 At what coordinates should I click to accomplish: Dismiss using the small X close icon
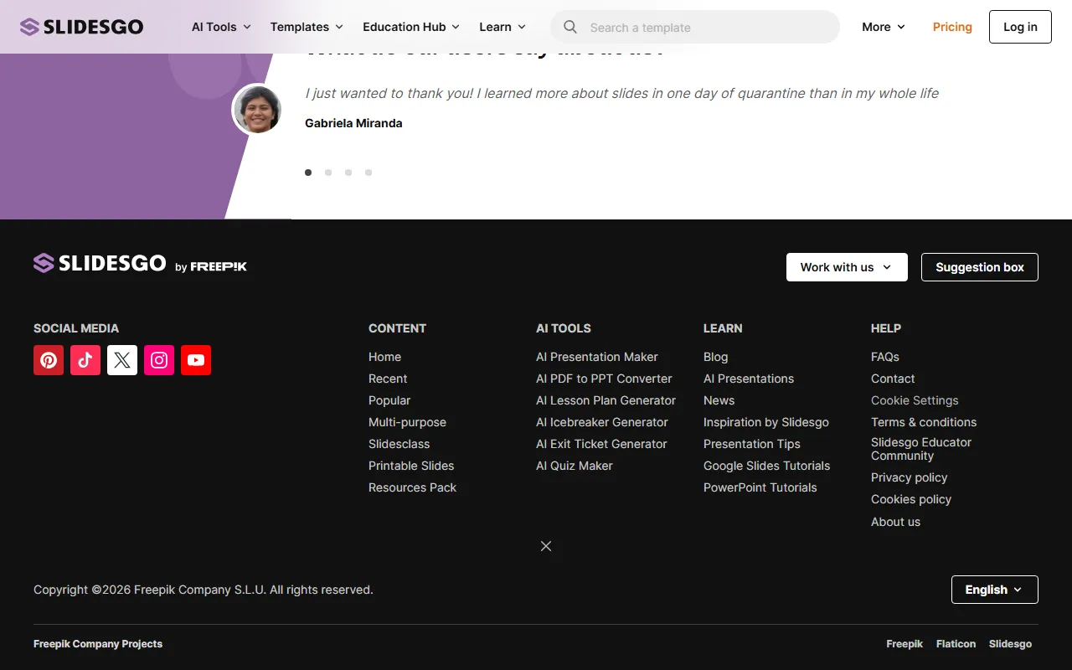click(546, 546)
